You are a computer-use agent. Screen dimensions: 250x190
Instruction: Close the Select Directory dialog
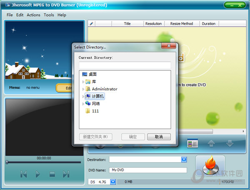tap(169, 46)
